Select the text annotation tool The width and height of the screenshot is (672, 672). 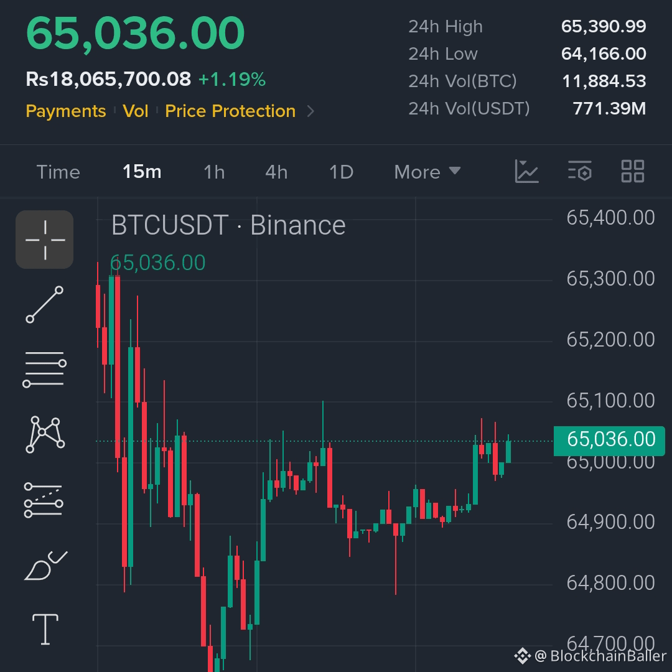tap(45, 629)
